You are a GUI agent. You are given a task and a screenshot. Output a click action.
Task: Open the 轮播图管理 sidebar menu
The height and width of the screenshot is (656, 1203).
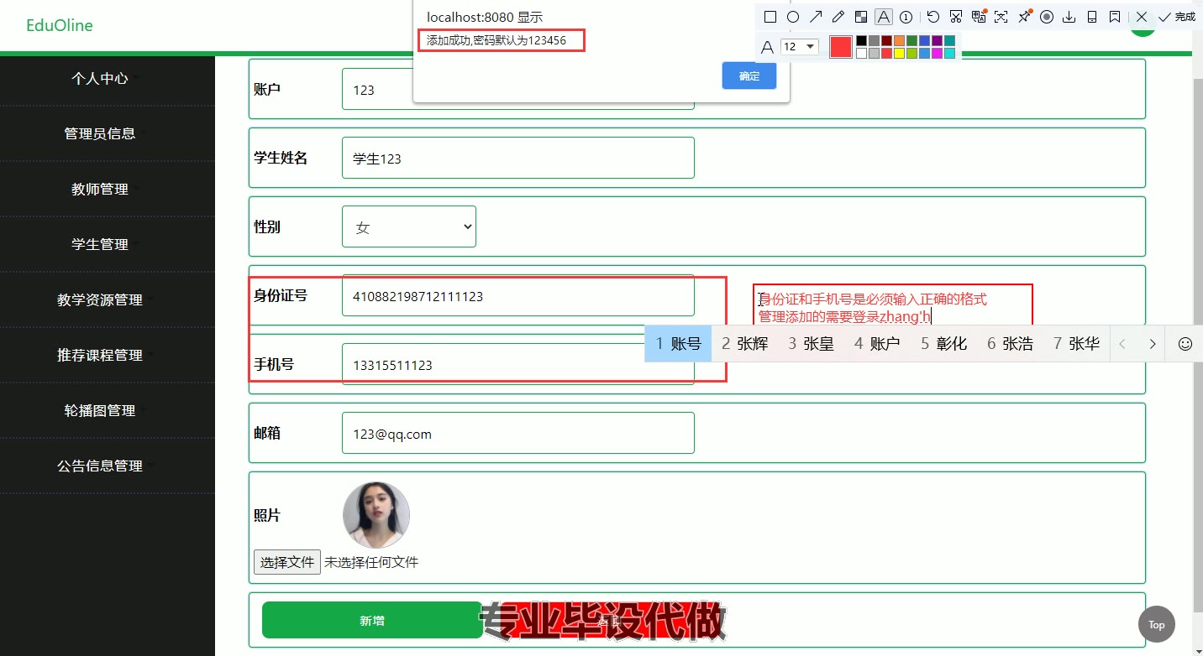pyautogui.click(x=100, y=410)
